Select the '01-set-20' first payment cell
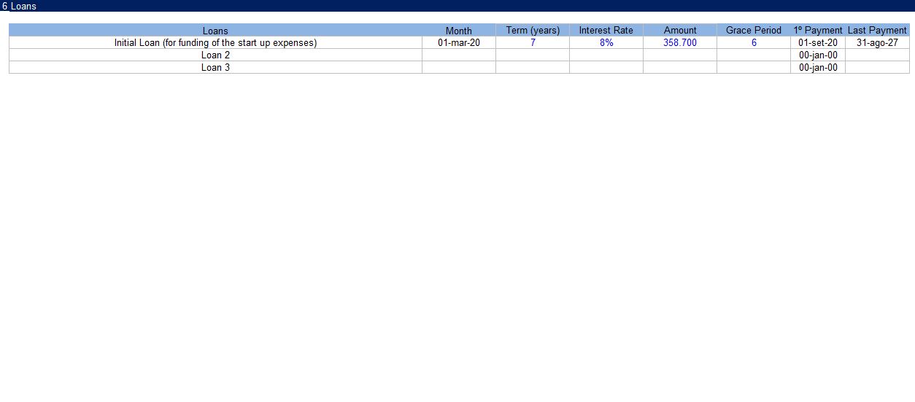 pyautogui.click(x=818, y=43)
